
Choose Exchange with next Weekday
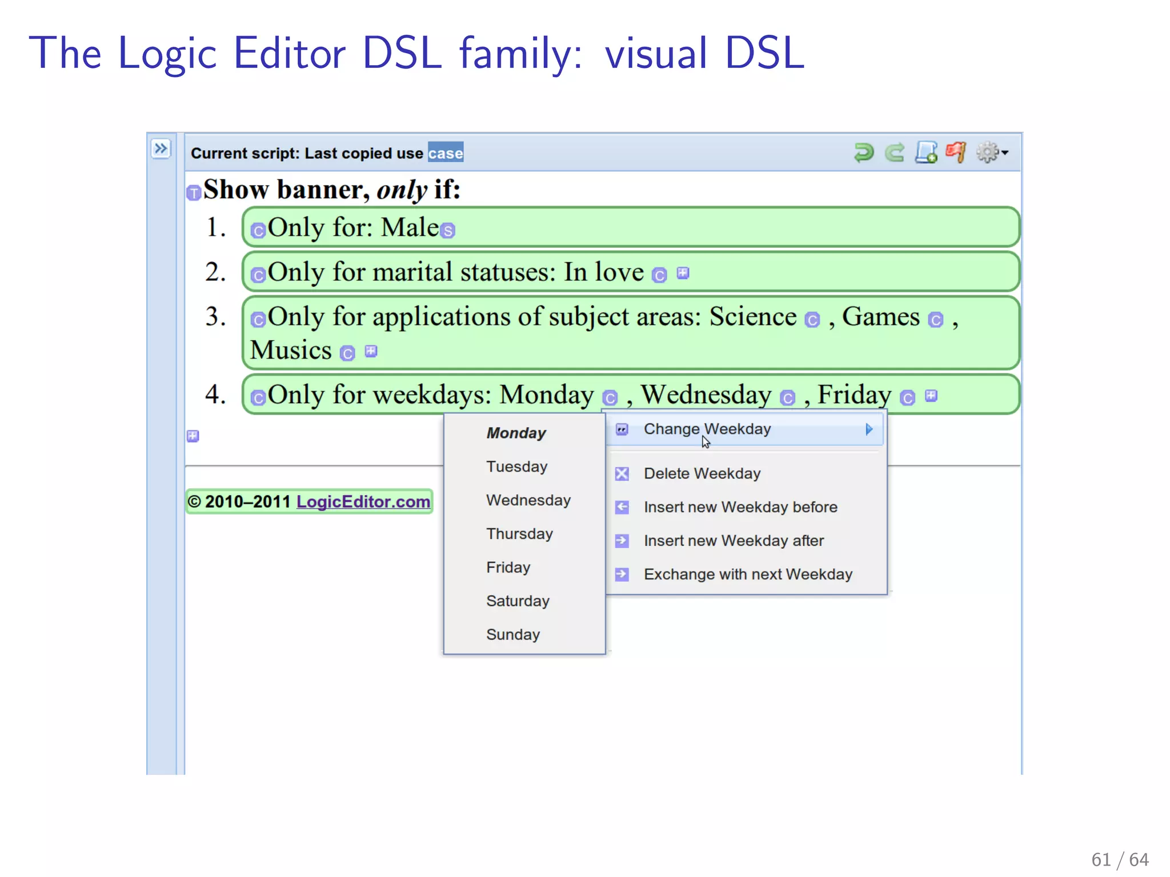(747, 574)
